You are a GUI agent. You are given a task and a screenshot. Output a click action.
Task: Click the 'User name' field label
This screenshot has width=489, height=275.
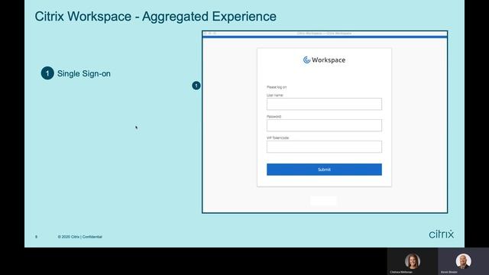(x=275, y=95)
